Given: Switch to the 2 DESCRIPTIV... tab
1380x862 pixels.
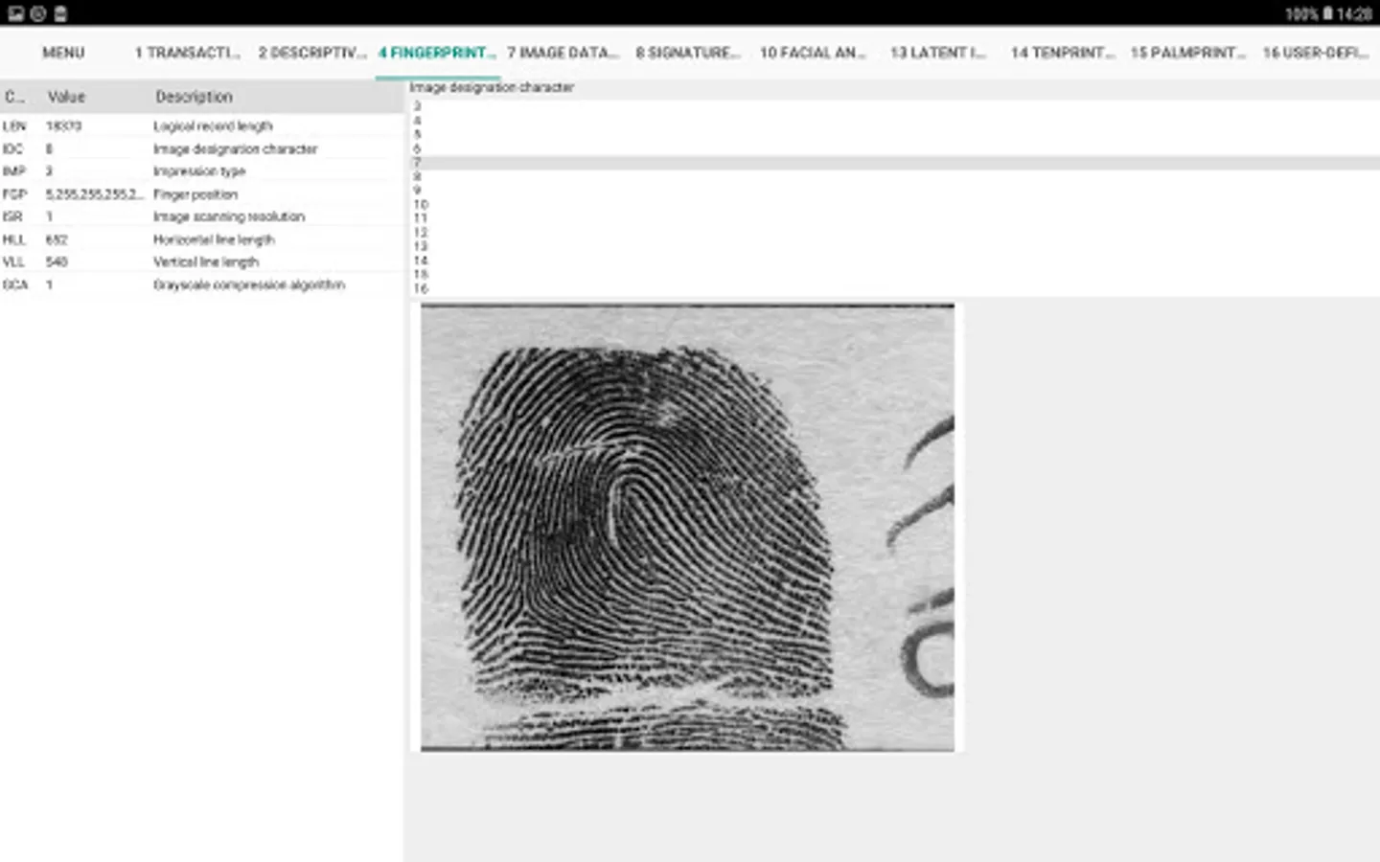Looking at the screenshot, I should (312, 53).
